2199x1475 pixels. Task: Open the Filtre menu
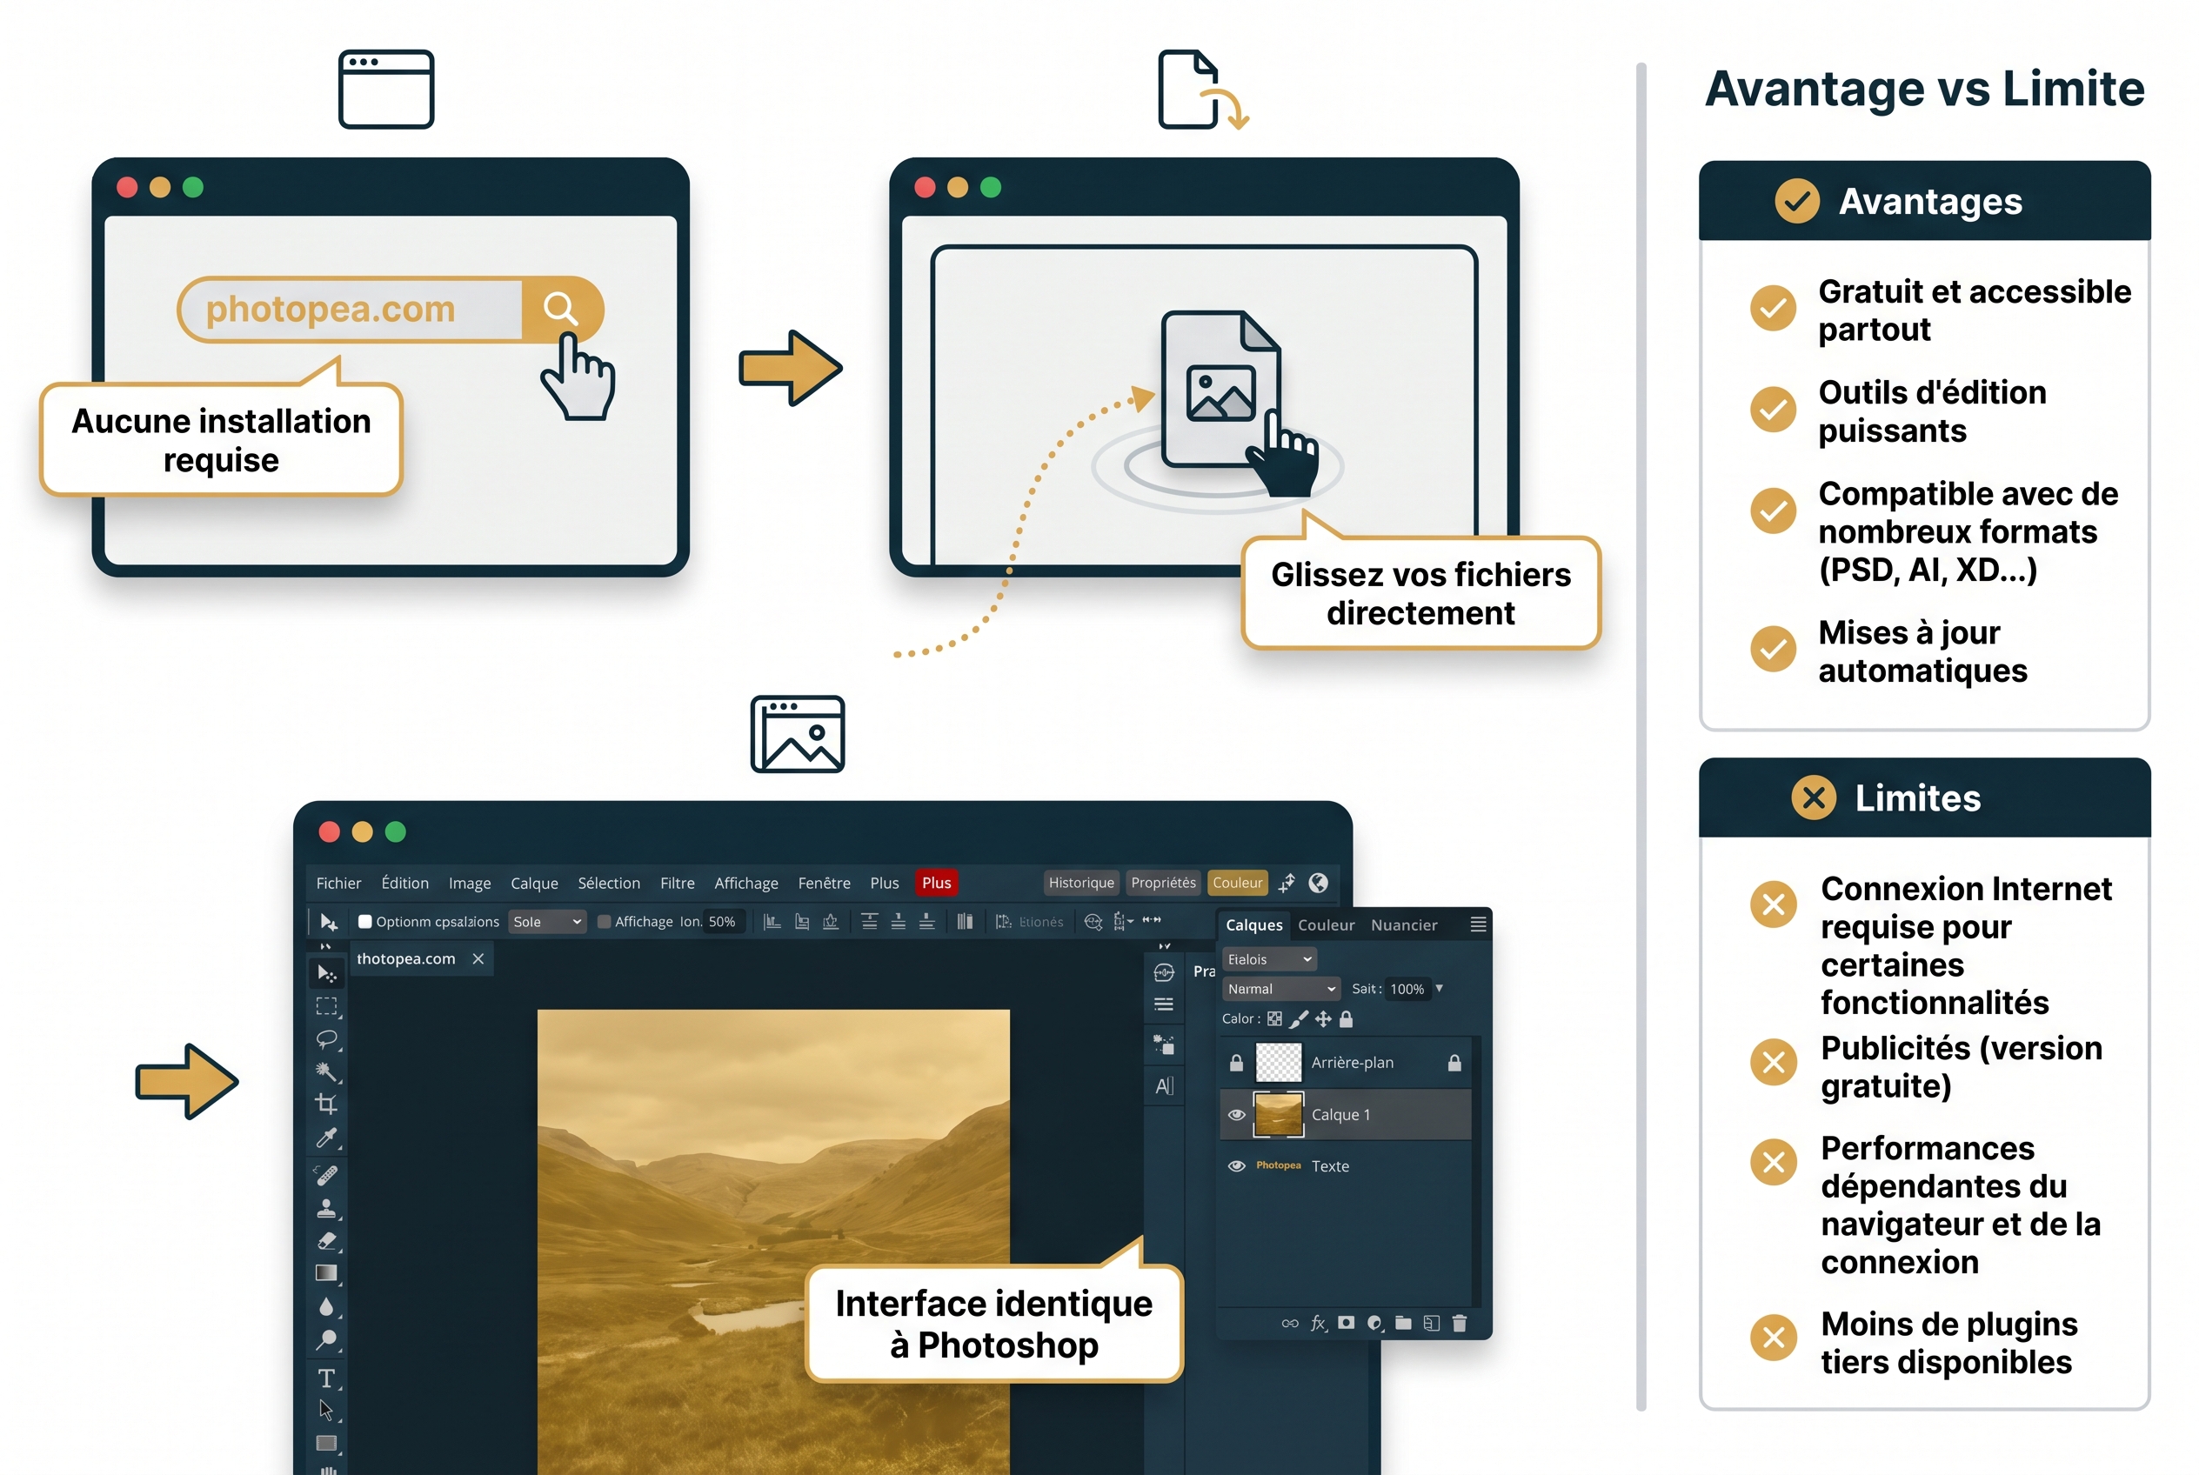678,883
